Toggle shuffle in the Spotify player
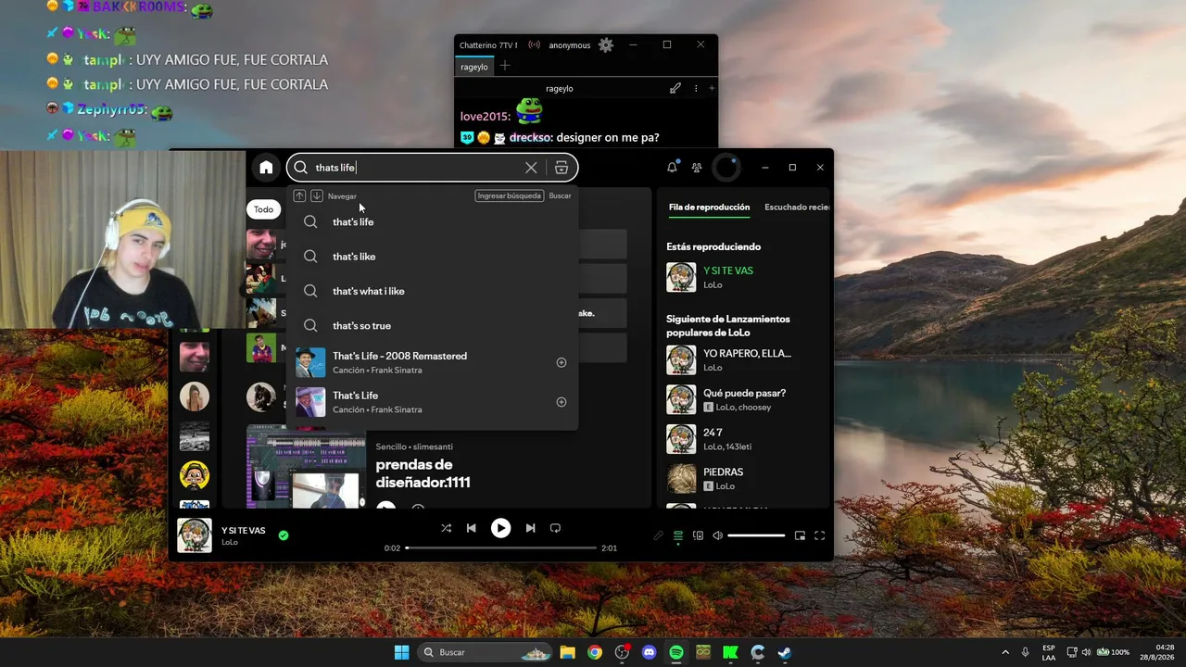 [446, 528]
